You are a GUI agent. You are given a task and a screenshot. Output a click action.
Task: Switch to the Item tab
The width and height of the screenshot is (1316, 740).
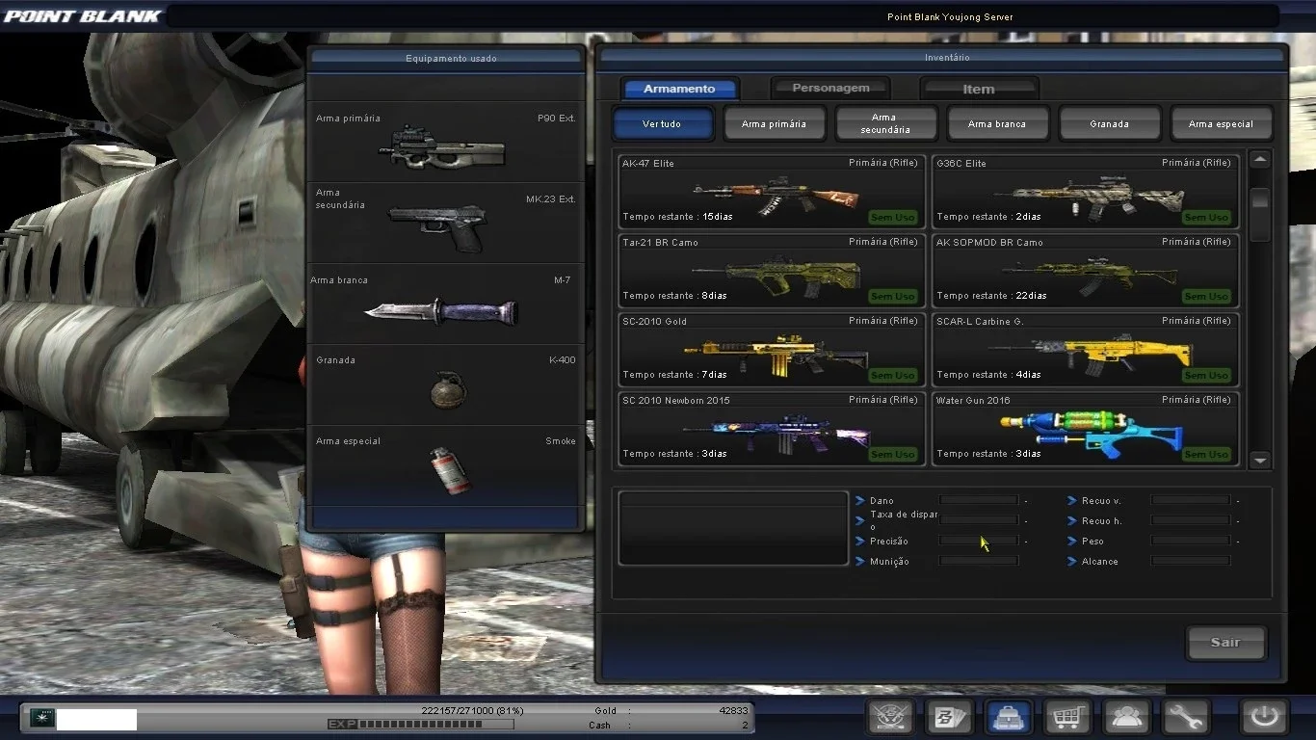pyautogui.click(x=979, y=89)
